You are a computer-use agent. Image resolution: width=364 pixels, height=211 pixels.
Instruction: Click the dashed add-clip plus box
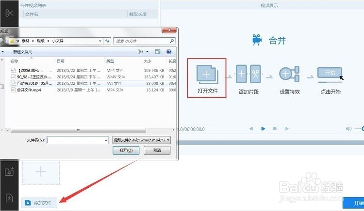tap(41, 172)
